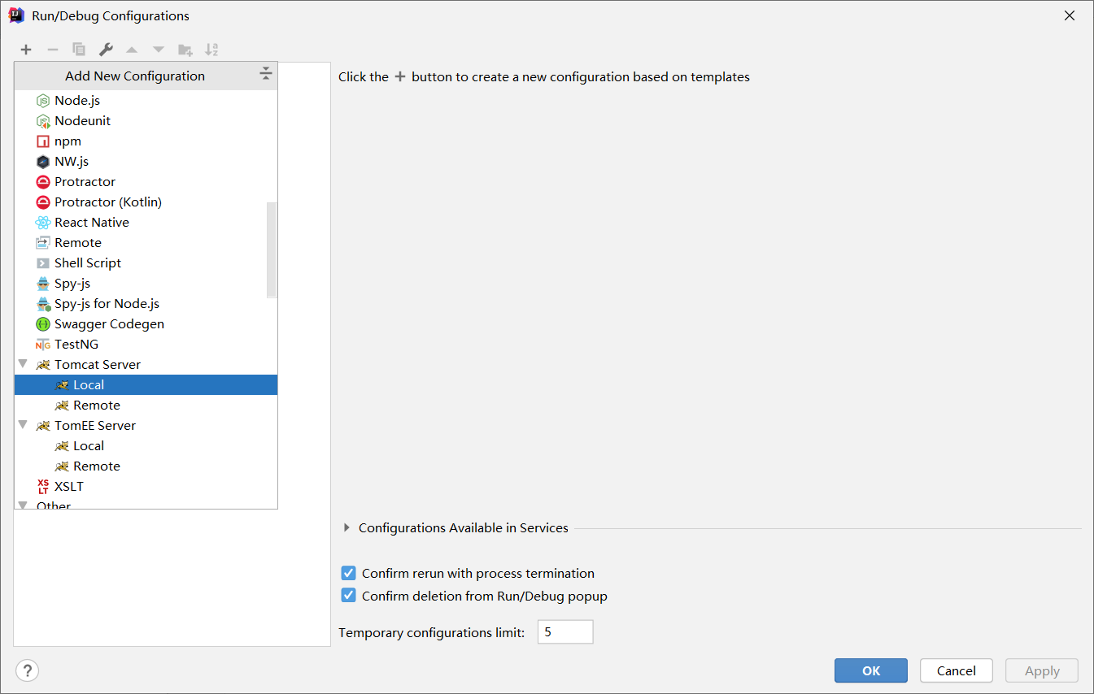Close the Run/Debug Configurations dialog
The image size is (1094, 694).
[1070, 15]
